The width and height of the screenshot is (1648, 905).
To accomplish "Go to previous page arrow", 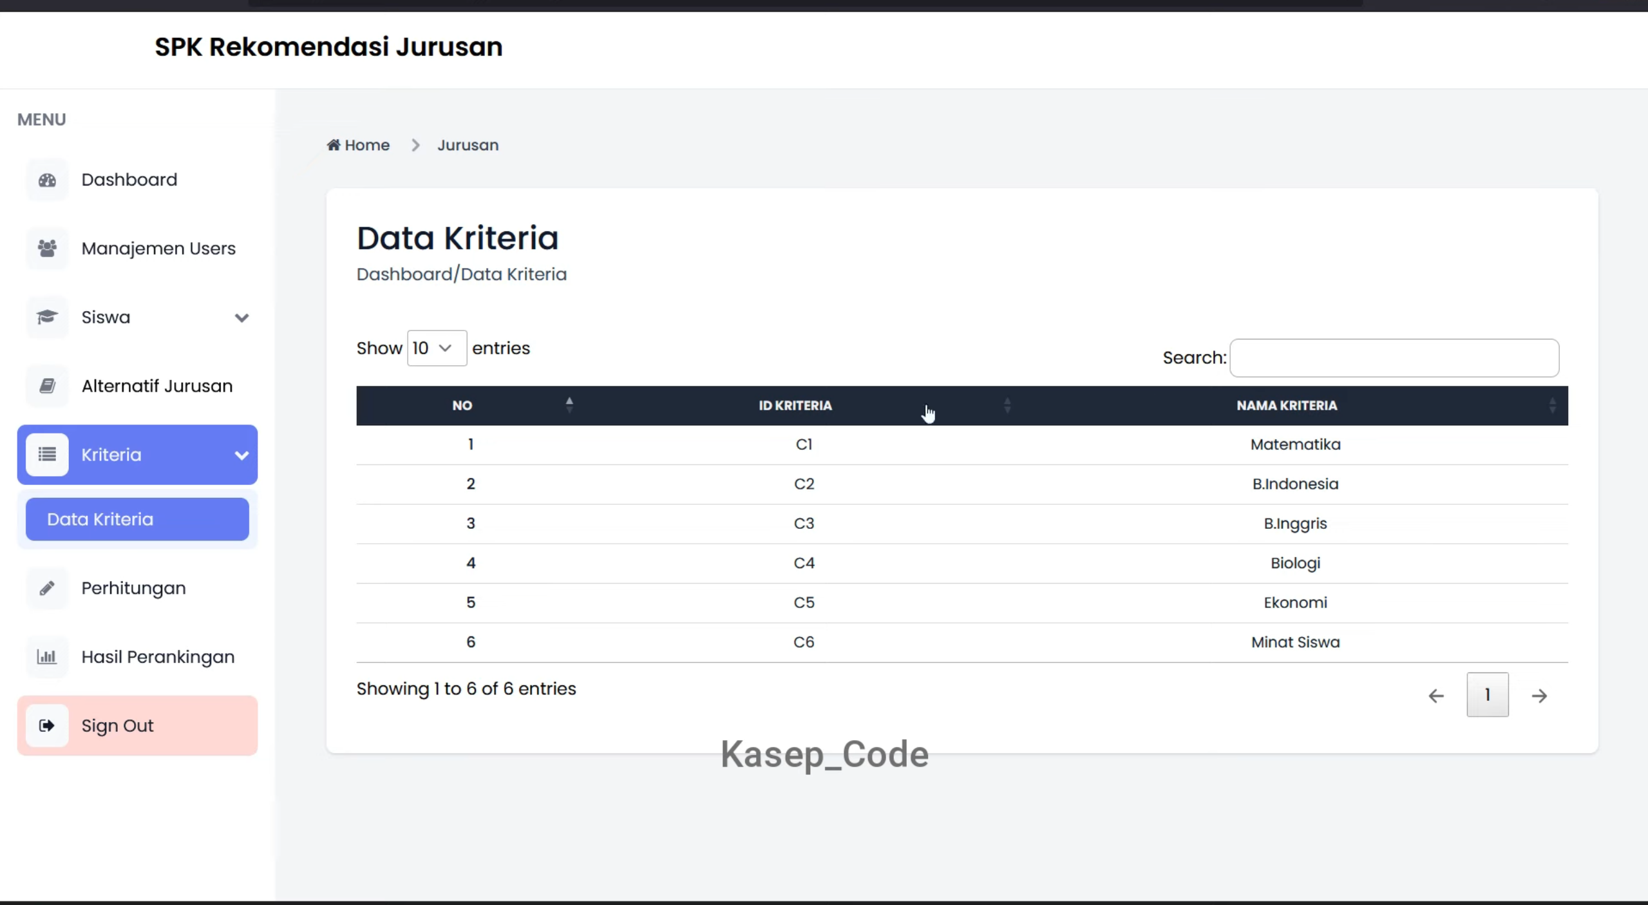I will pyautogui.click(x=1436, y=696).
